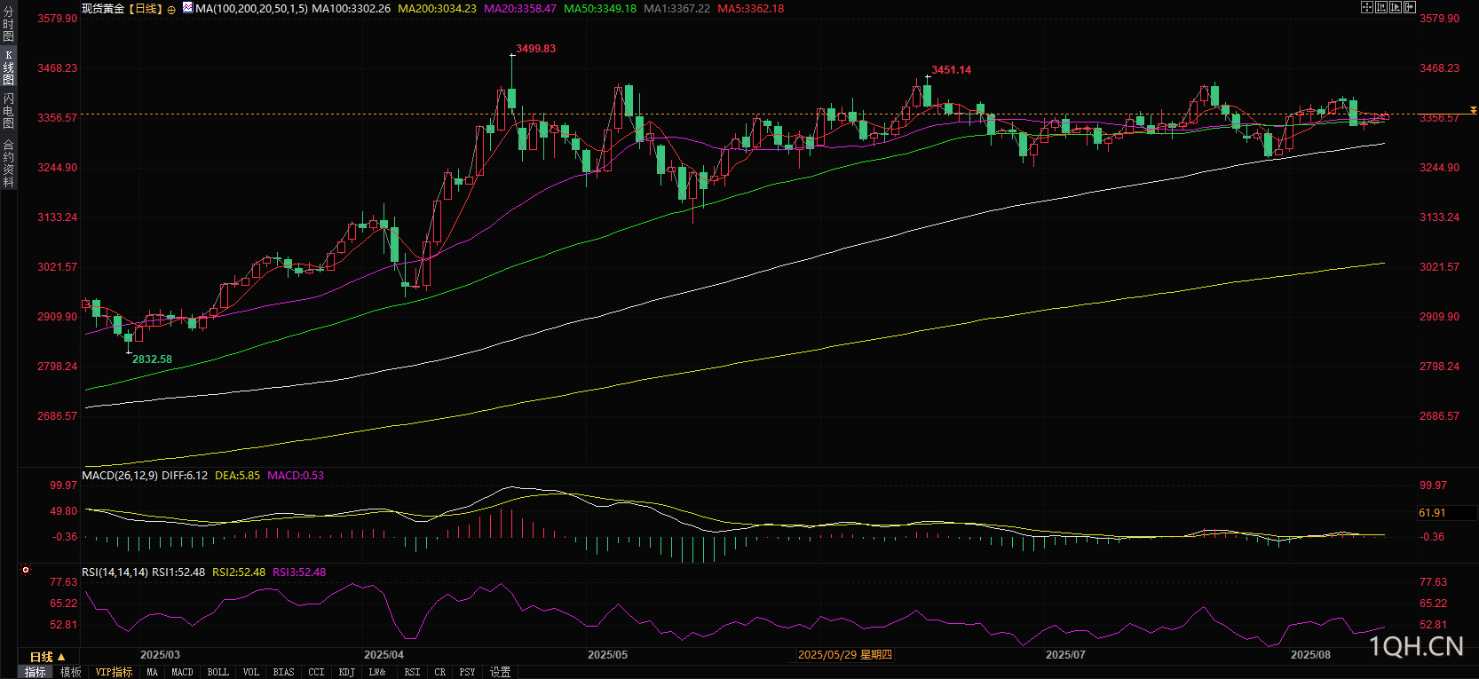Click the orange double-arrow price marker
Image resolution: width=1479 pixels, height=679 pixels.
[x=1474, y=111]
